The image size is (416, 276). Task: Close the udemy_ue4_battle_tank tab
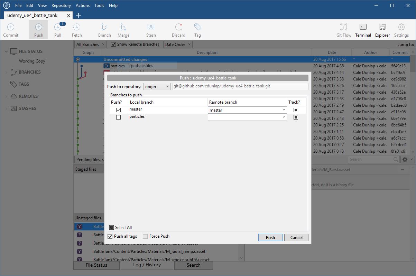(x=69, y=16)
